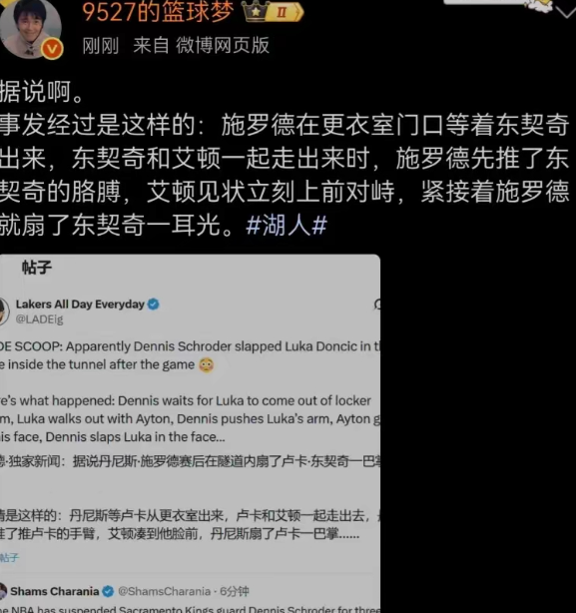Open the @ShamsCharania handle
576x613 pixels.
tap(164, 591)
